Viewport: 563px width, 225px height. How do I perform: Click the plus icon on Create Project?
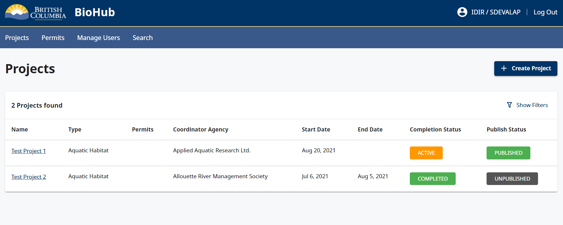click(x=504, y=68)
